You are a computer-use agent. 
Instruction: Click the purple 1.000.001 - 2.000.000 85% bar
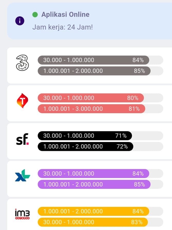click(94, 184)
